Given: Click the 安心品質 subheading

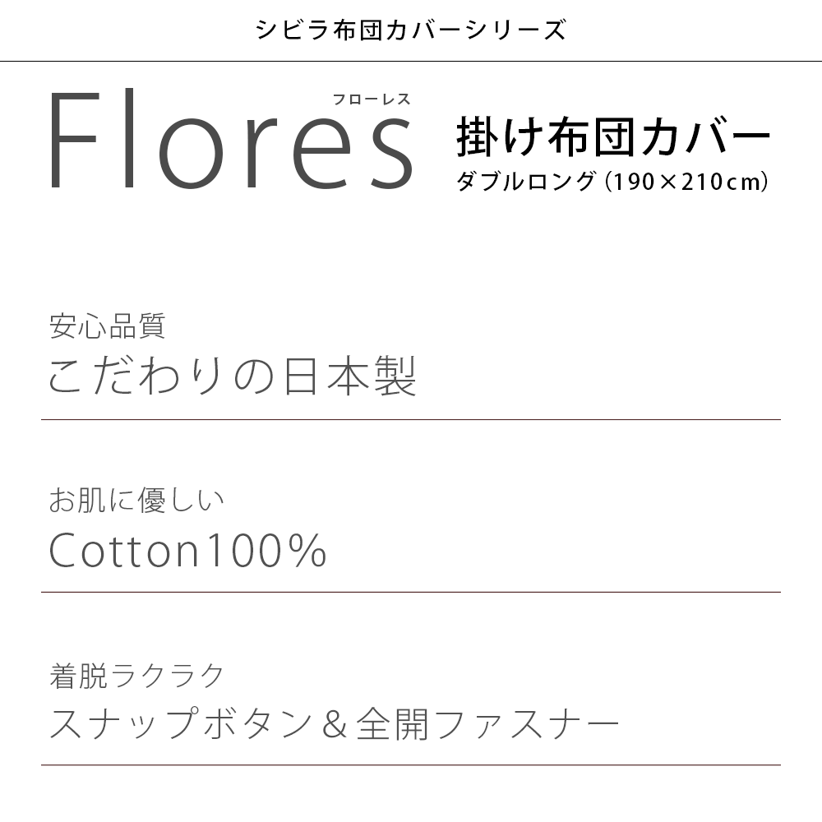Looking at the screenshot, I should click(107, 326).
